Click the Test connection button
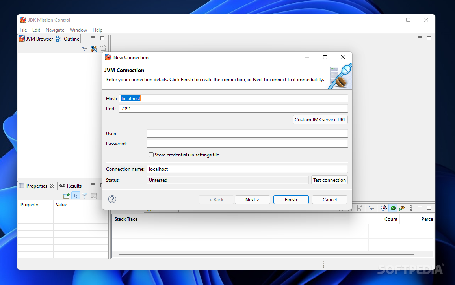 pyautogui.click(x=329, y=180)
